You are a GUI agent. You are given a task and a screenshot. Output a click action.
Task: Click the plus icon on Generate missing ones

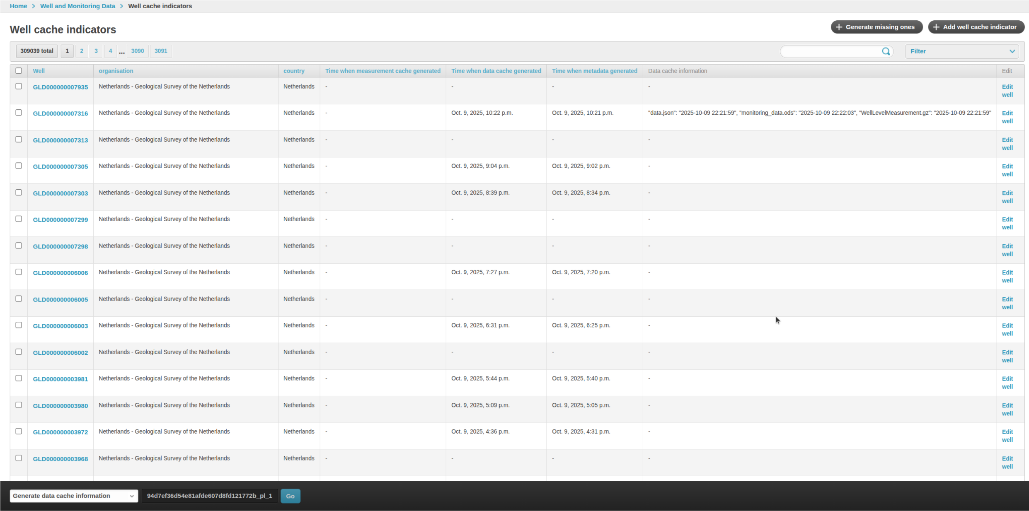(839, 27)
